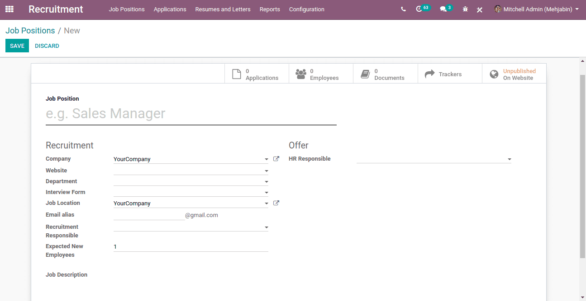Expand the HR Responsible dropdown
Image resolution: width=586 pixels, height=301 pixels.
click(x=509, y=159)
